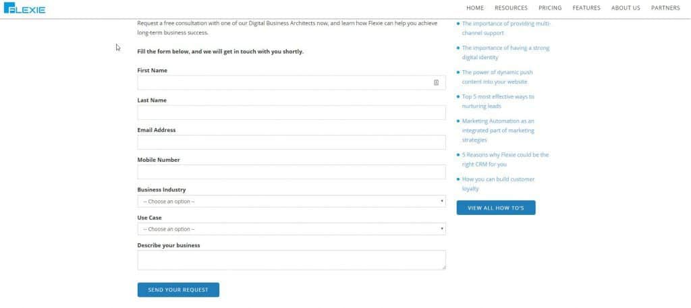Open the build customer loyalty link
This screenshot has height=308, width=691.
498,184
